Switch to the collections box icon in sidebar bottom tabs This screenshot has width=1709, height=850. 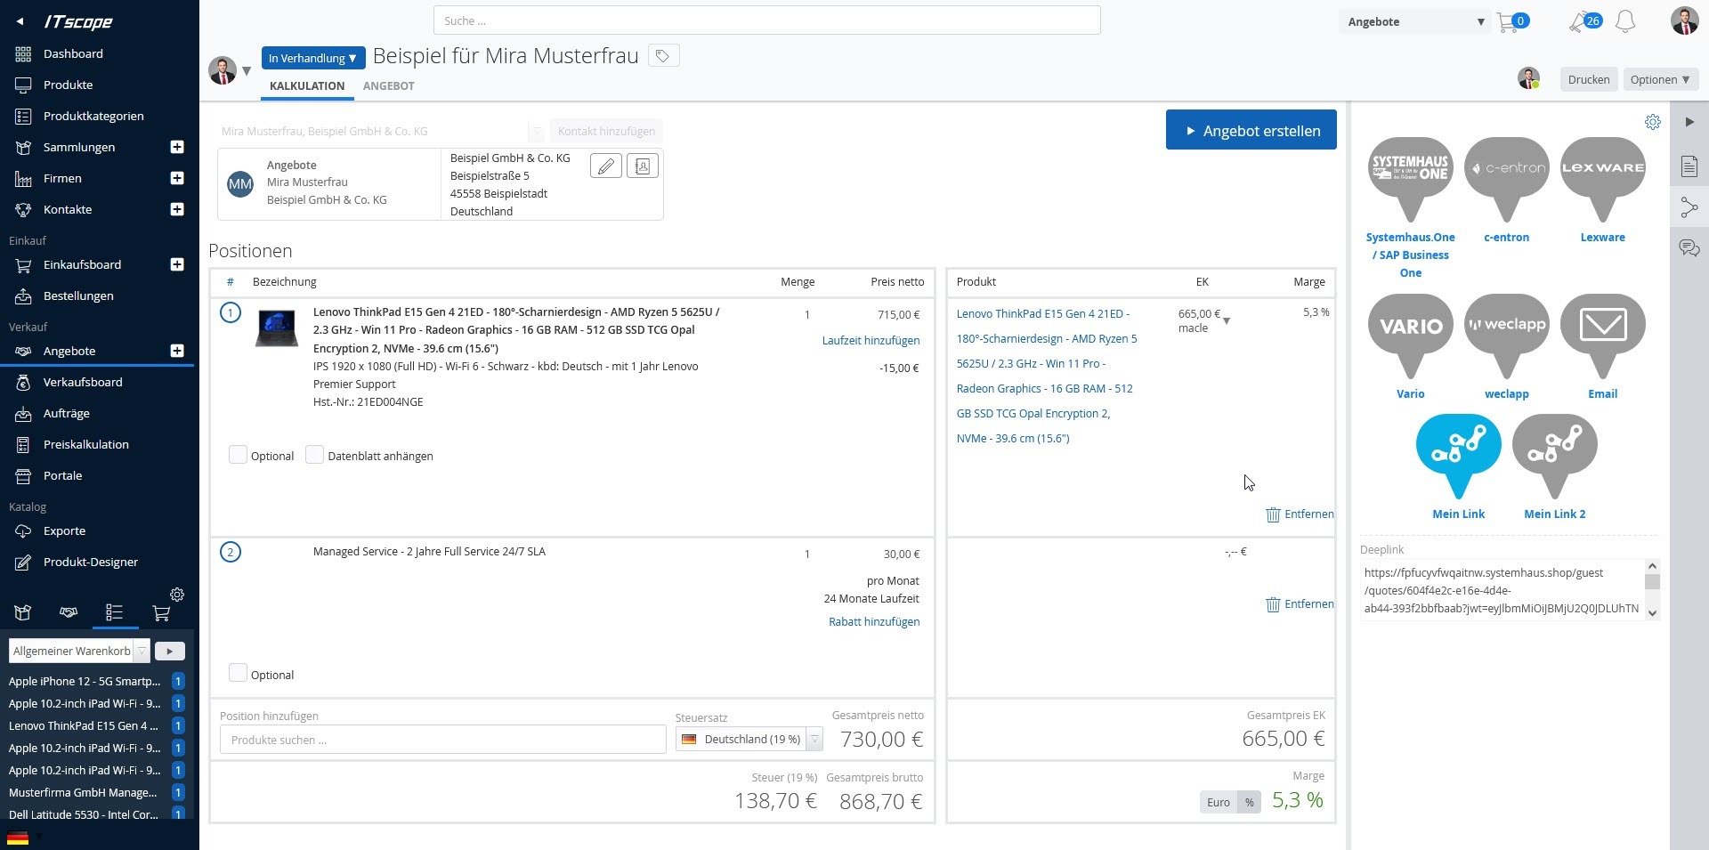click(23, 612)
